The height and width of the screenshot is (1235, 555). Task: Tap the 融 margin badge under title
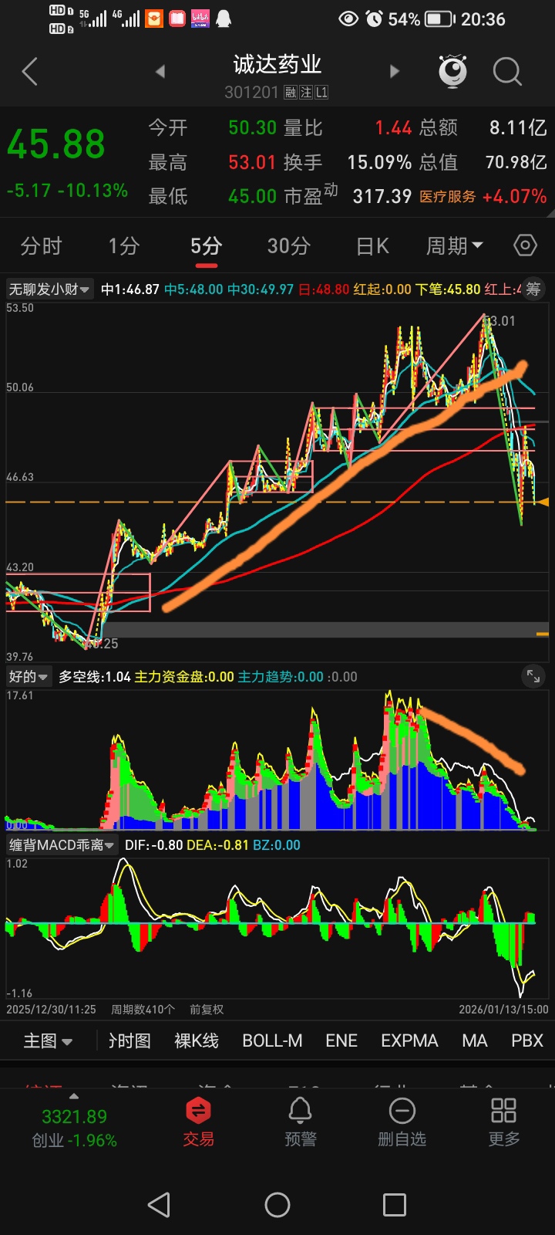[x=291, y=93]
